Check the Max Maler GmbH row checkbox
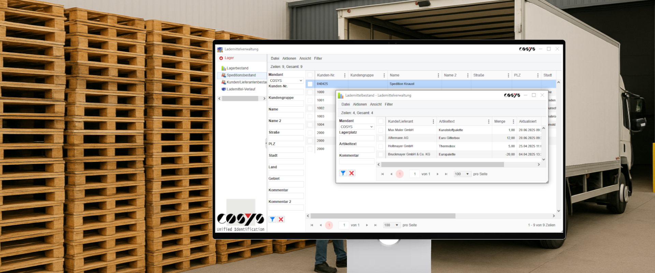Image resolution: width=655 pixels, height=273 pixels. 381,130
